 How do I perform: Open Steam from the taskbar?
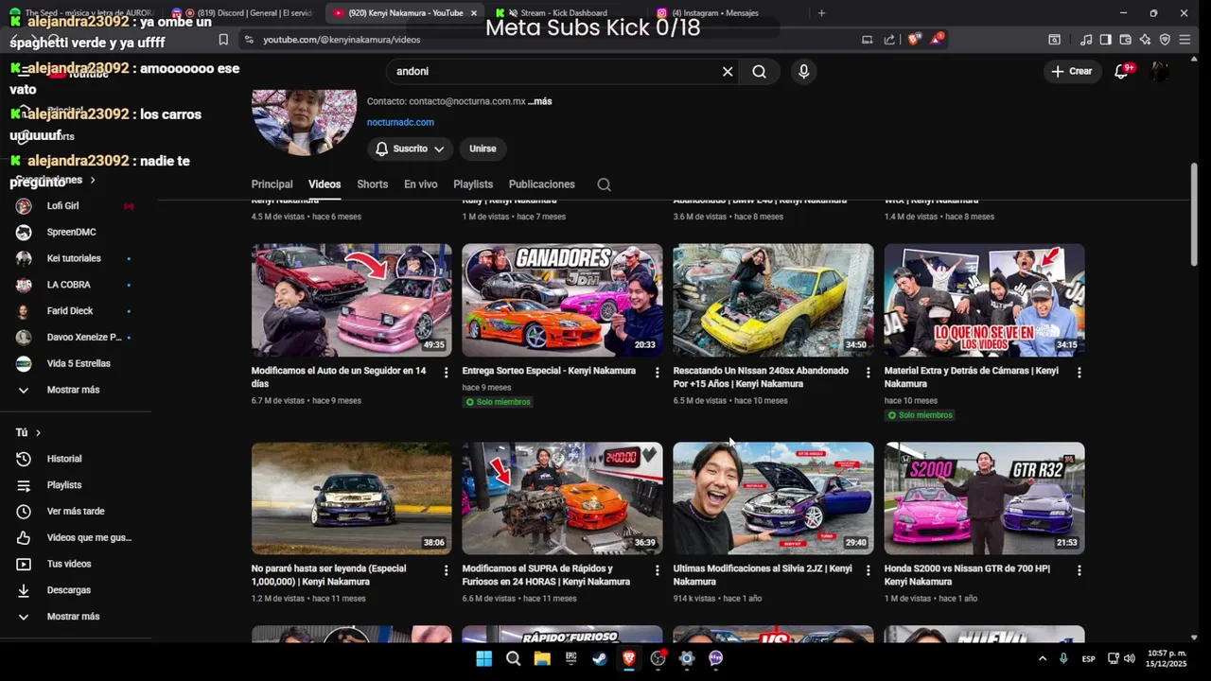pos(600,658)
